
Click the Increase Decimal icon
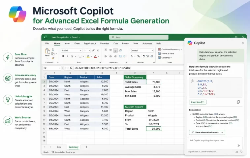tap(147, 56)
